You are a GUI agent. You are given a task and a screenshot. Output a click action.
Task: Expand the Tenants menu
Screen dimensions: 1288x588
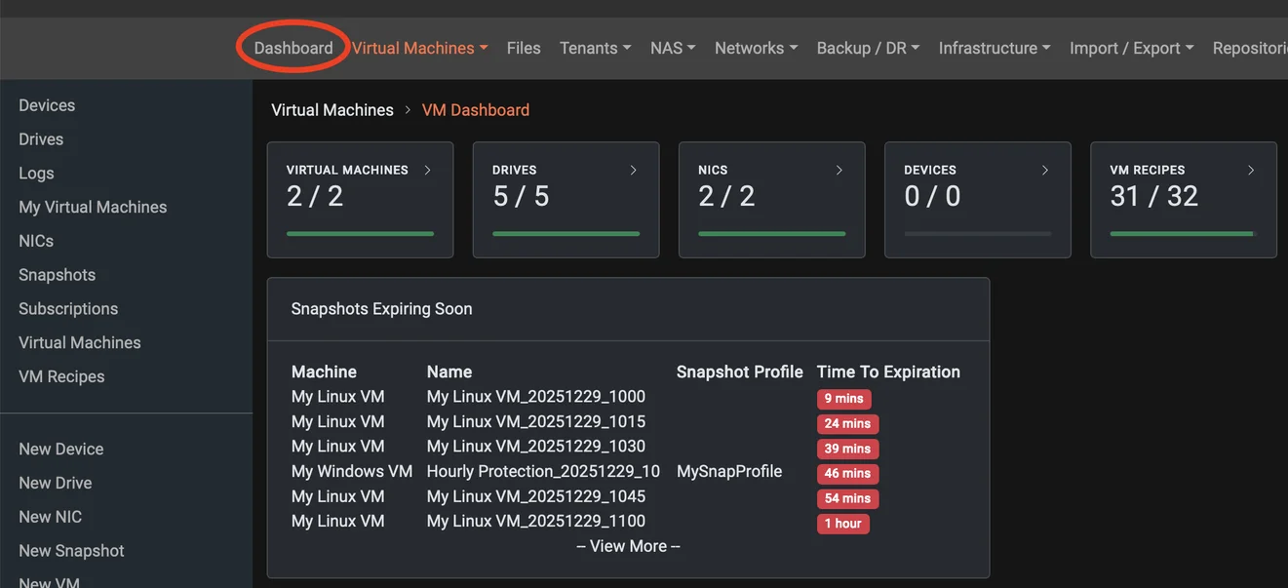click(595, 48)
